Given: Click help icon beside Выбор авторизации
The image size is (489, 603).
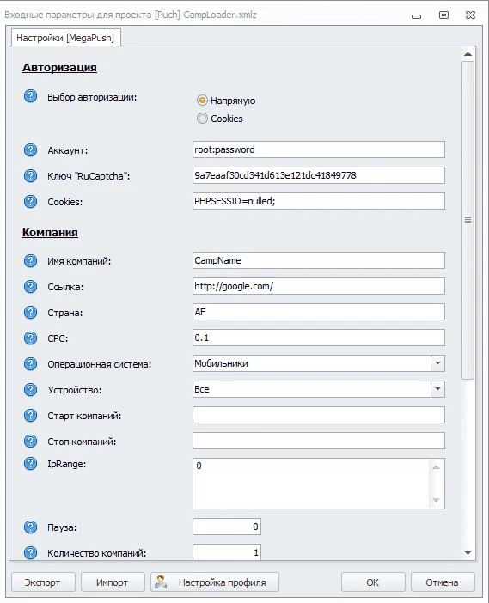Looking at the screenshot, I should 30,96.
